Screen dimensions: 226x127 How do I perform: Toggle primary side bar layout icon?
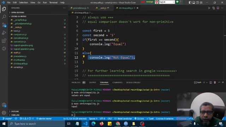pos(190,2)
